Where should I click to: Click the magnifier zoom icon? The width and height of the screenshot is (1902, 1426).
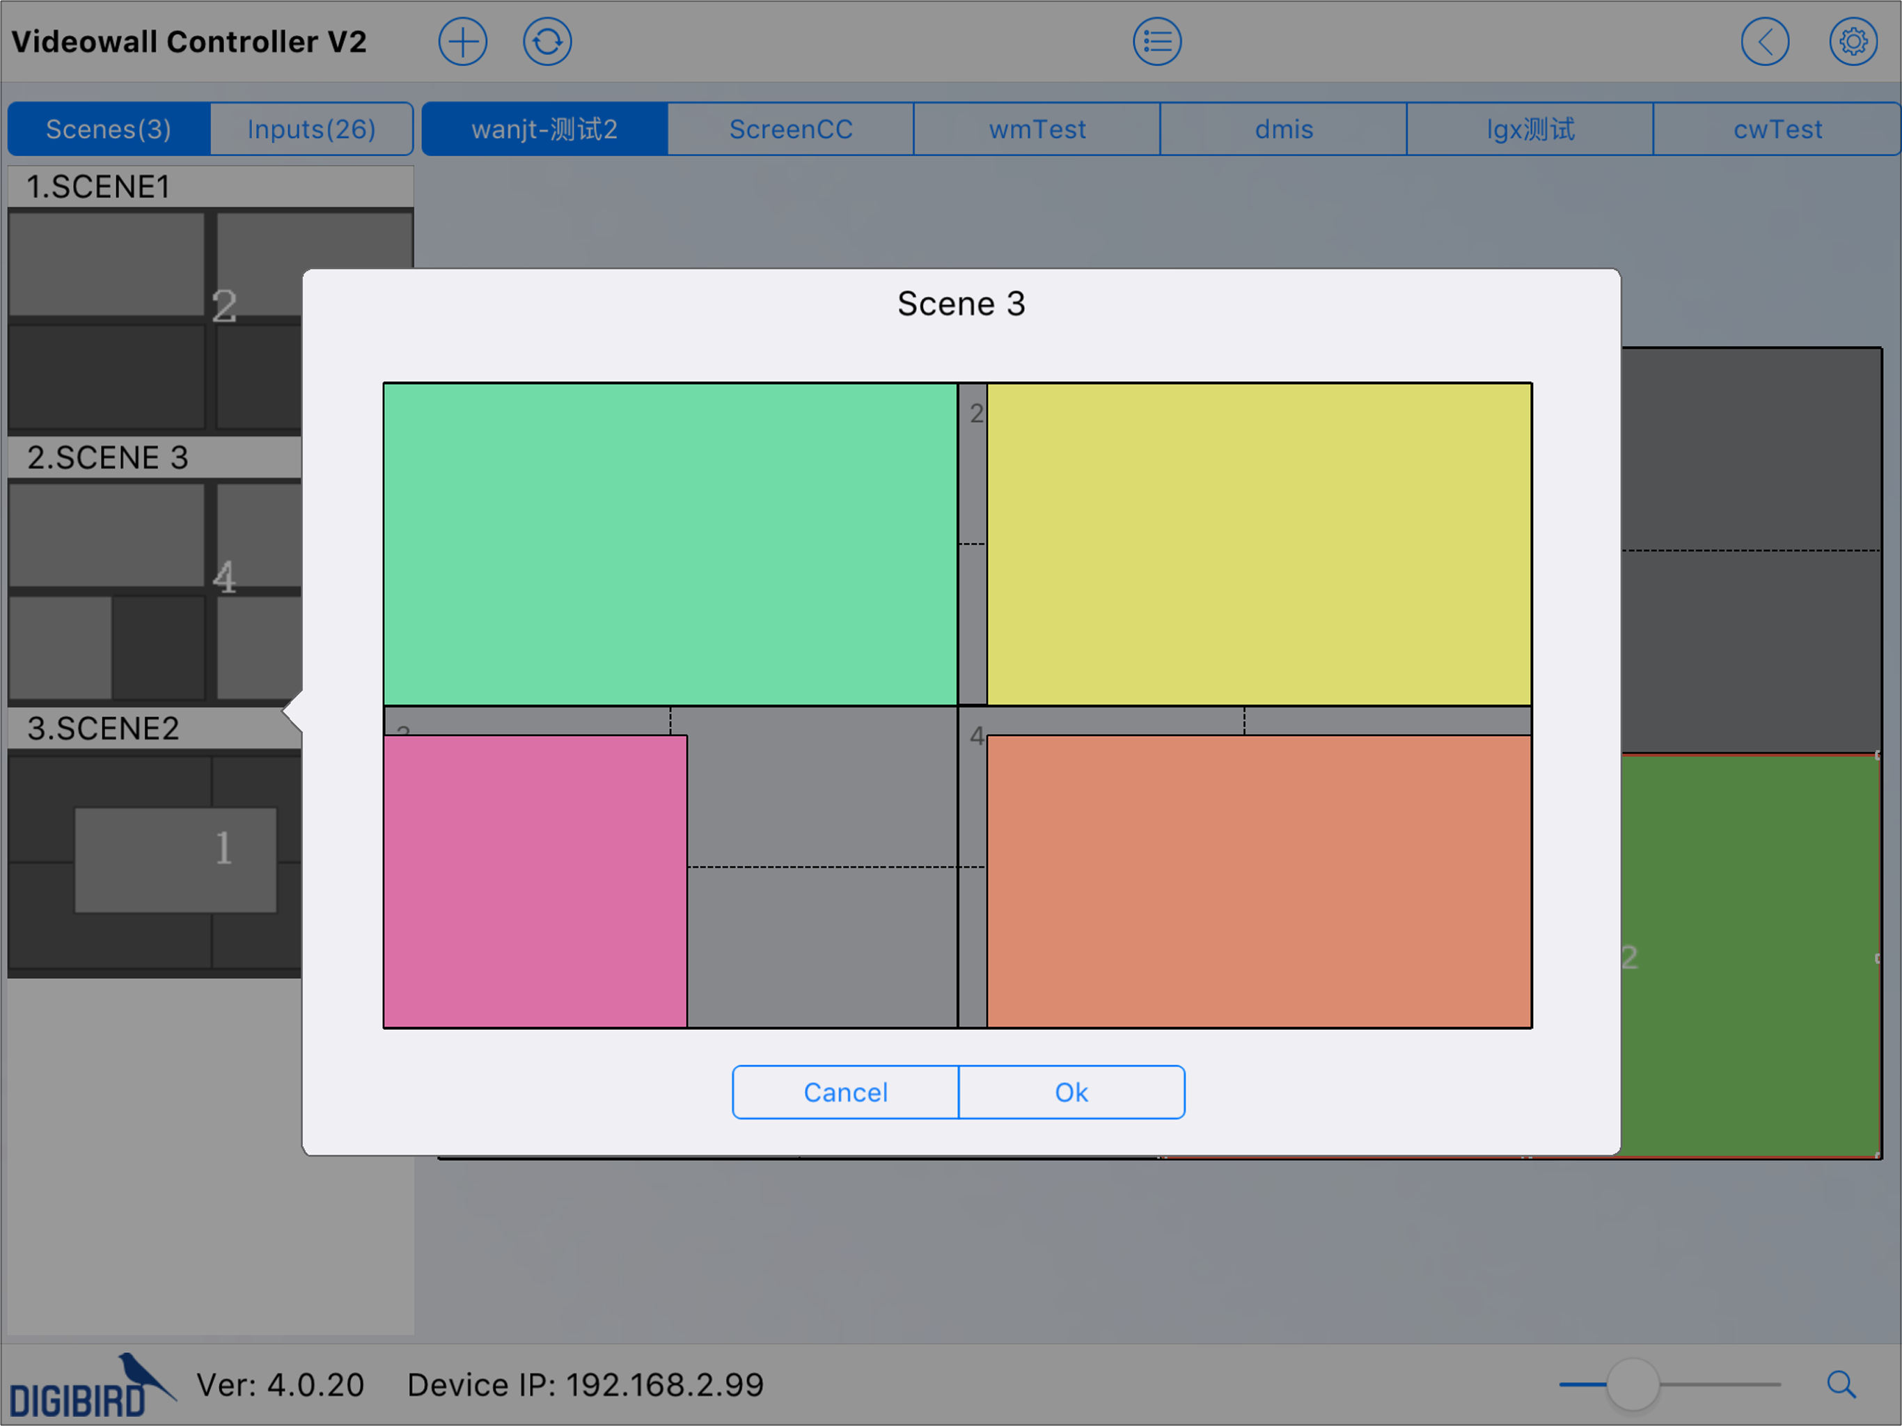(1840, 1384)
